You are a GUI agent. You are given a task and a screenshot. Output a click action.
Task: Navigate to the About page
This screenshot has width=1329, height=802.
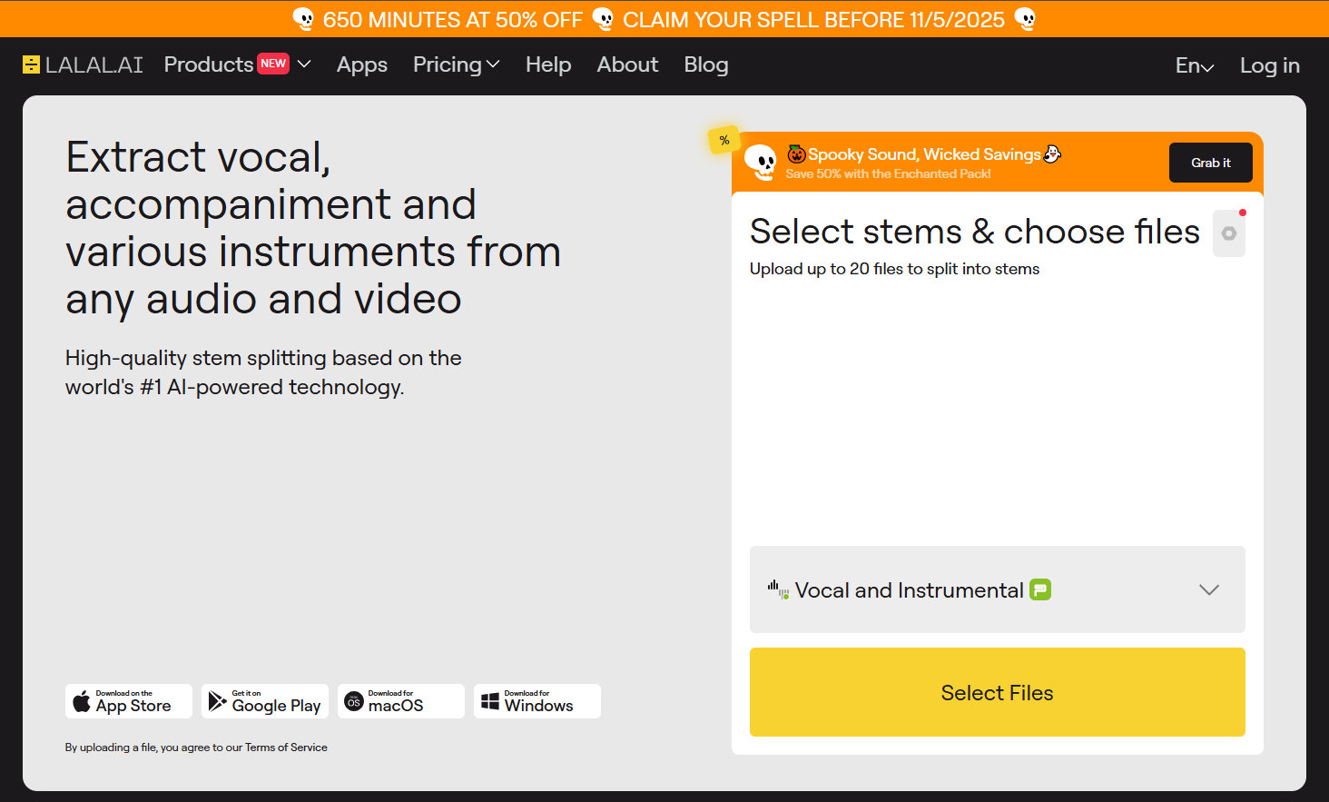pos(627,64)
